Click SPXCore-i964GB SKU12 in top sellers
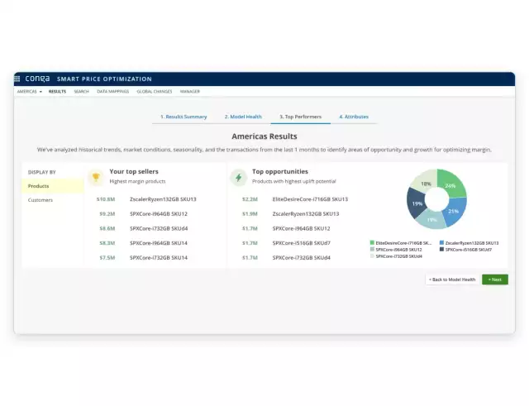Image resolution: width=529 pixels, height=406 pixels. pos(159,213)
